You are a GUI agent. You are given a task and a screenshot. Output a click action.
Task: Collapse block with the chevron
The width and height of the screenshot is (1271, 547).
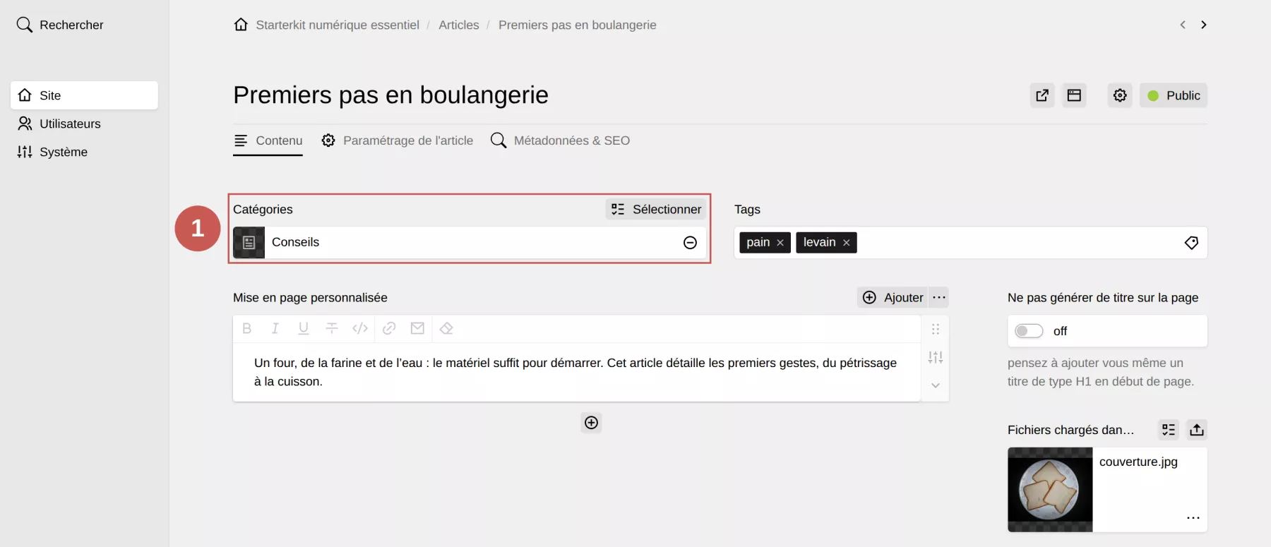936,385
